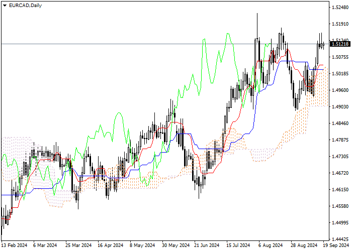Click the 1.45580 price axis label
The width and height of the screenshot is (352, 251).
pos(340,206)
